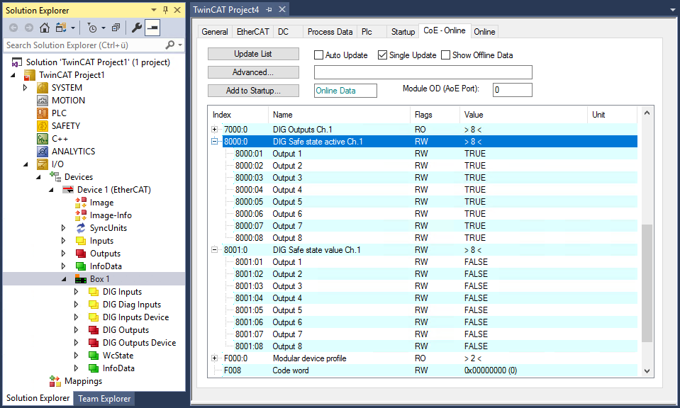Click the search magnifier icon
Viewport: 680px width, 408px height.
pyautogui.click(x=170, y=45)
